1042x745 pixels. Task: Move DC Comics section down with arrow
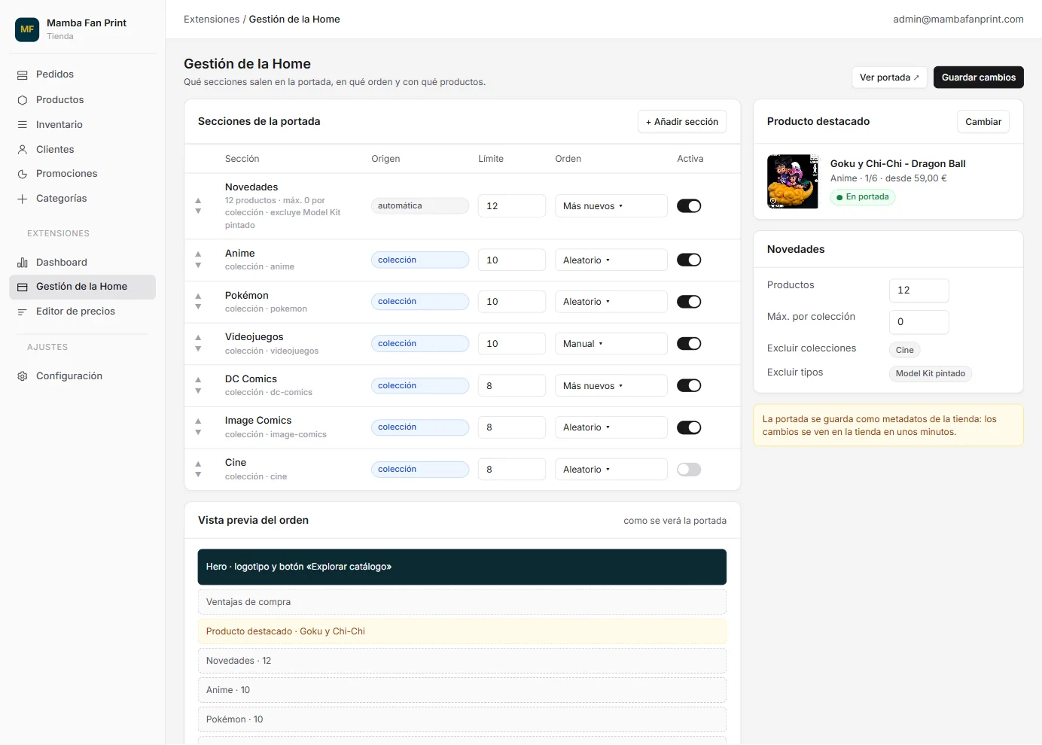198,391
